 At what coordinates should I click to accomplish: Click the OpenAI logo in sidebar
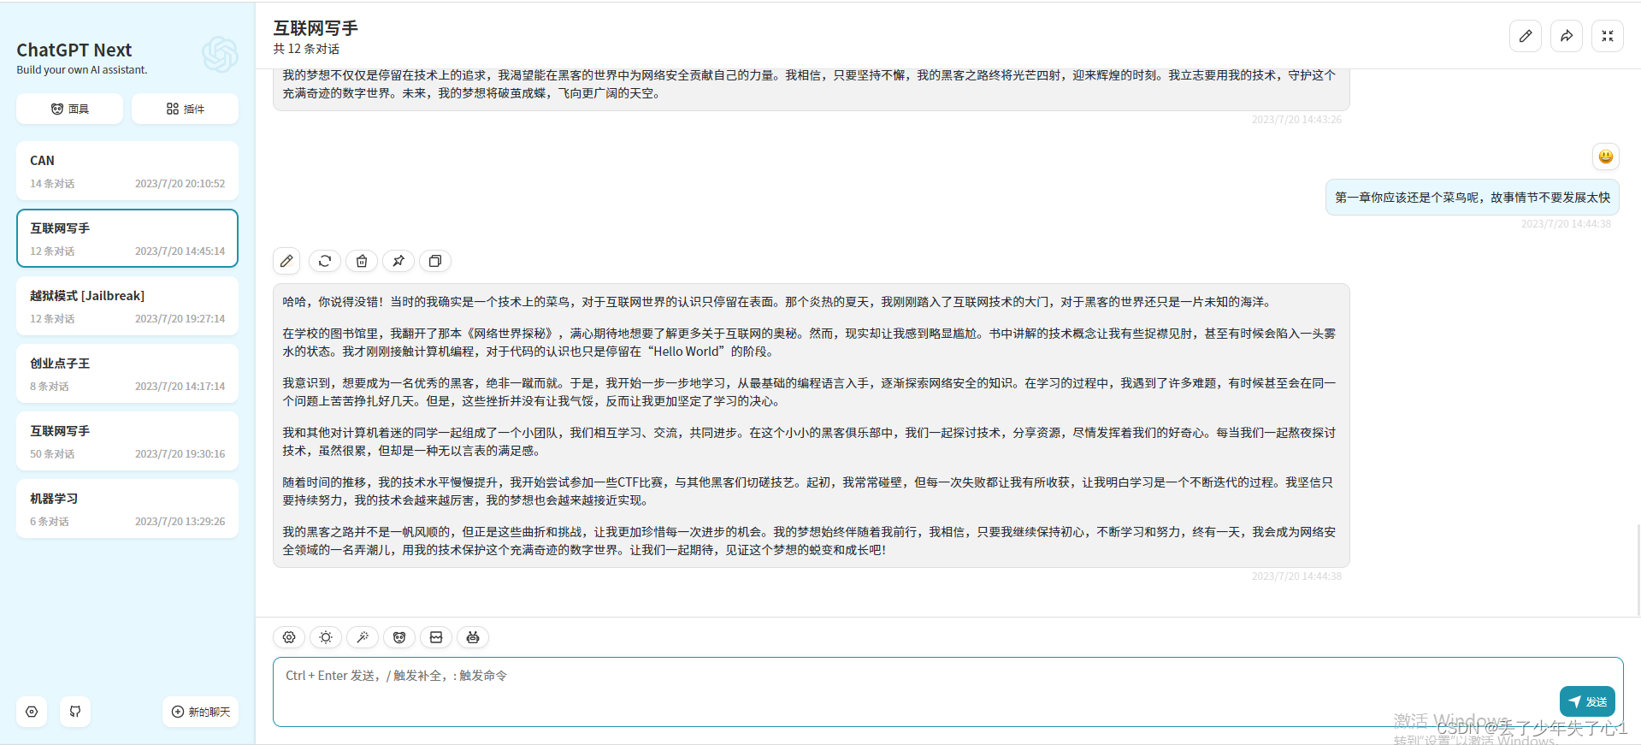click(x=220, y=55)
